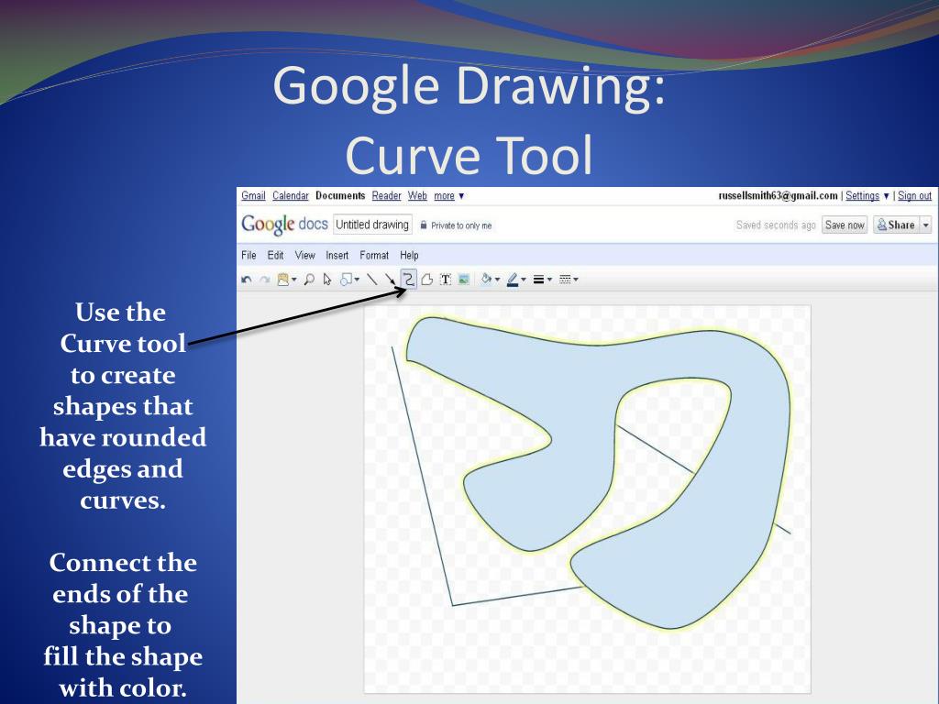Click the russellsmith63@gmail.com account text

[778, 196]
